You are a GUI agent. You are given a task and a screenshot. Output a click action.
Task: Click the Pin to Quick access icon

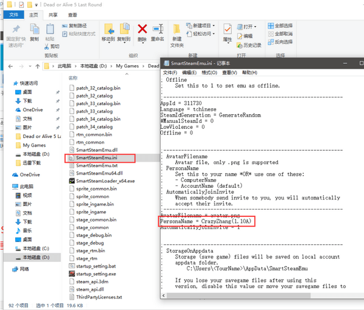(x=16, y=29)
